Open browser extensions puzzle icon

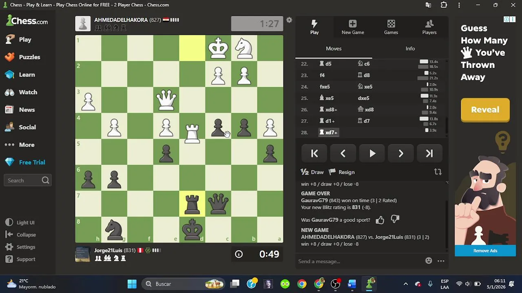click(444, 5)
